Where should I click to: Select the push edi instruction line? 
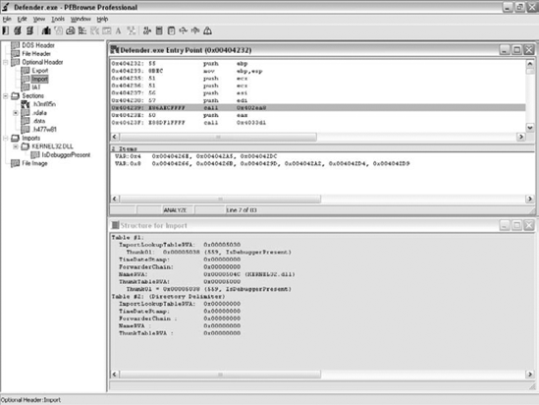(318, 101)
